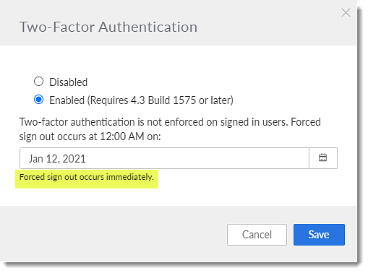Click the Two-Factor Authentication dialog title

tap(108, 27)
